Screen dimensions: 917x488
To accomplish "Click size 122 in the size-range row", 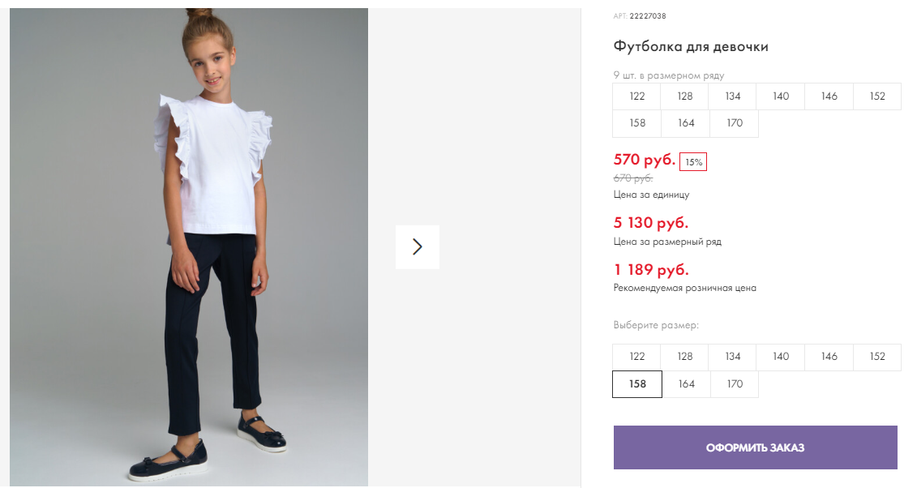I will click(637, 96).
